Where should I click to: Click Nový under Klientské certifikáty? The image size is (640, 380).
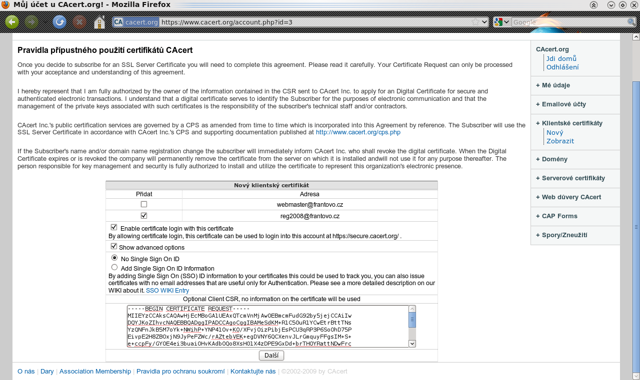point(555,132)
